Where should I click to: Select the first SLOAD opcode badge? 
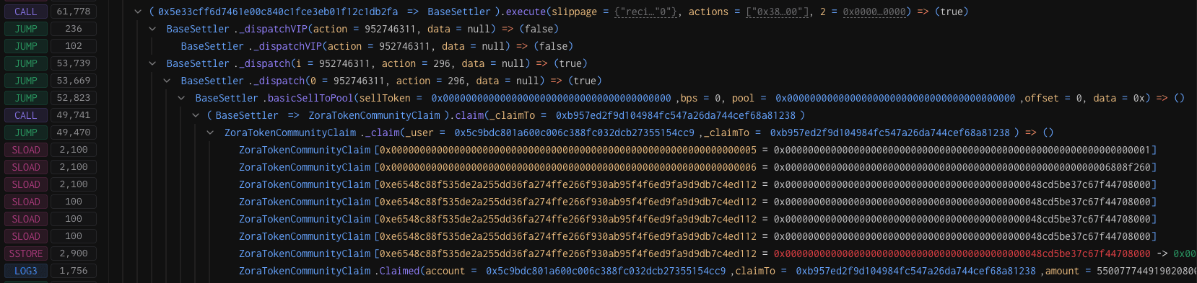coord(26,150)
